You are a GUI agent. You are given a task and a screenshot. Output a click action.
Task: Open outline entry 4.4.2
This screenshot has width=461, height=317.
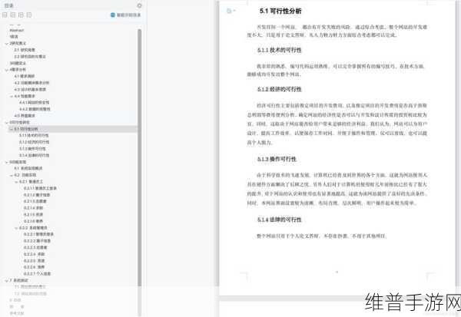35,109
